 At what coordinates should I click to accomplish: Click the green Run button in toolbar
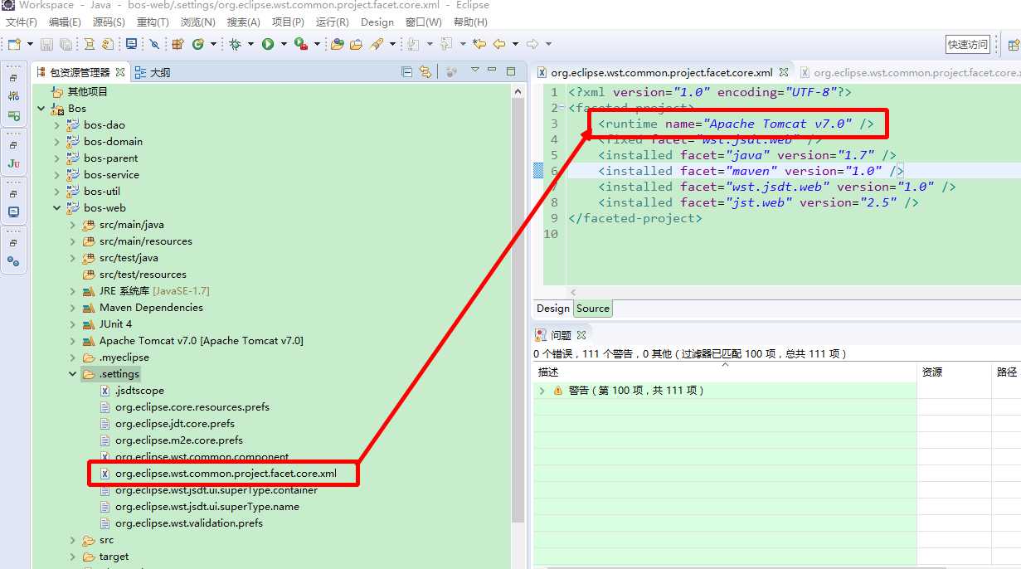tap(268, 44)
